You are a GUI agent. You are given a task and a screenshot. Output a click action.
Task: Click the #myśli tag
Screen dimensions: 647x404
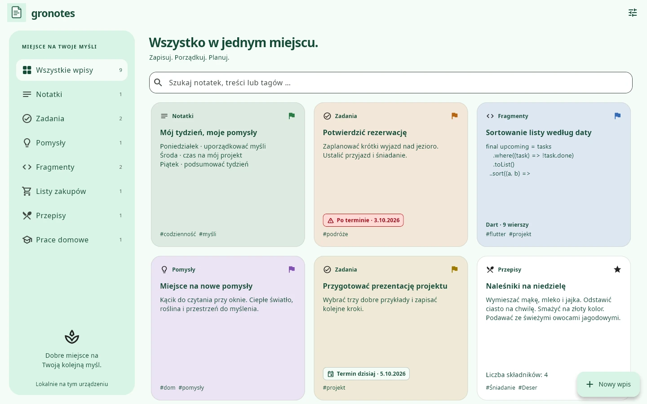pyautogui.click(x=208, y=234)
